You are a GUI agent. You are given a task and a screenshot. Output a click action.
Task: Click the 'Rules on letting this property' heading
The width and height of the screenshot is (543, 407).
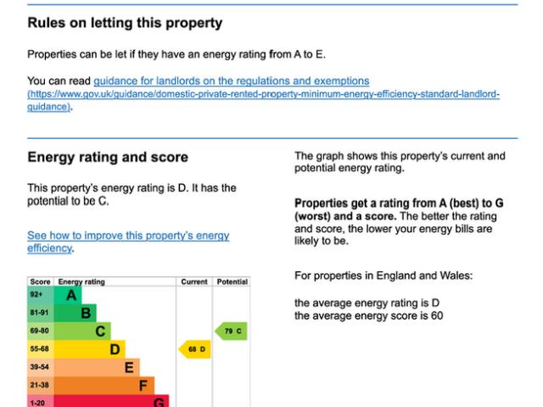click(125, 23)
